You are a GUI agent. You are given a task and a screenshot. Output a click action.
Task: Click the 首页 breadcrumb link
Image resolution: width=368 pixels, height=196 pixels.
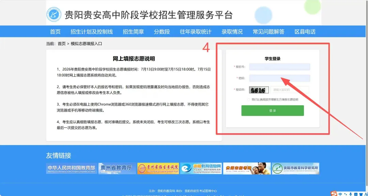(x=62, y=44)
